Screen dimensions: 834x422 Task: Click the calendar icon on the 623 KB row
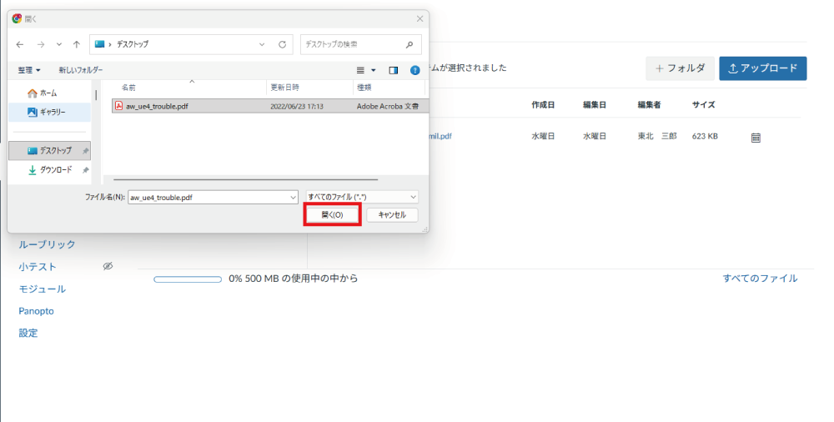click(x=756, y=138)
